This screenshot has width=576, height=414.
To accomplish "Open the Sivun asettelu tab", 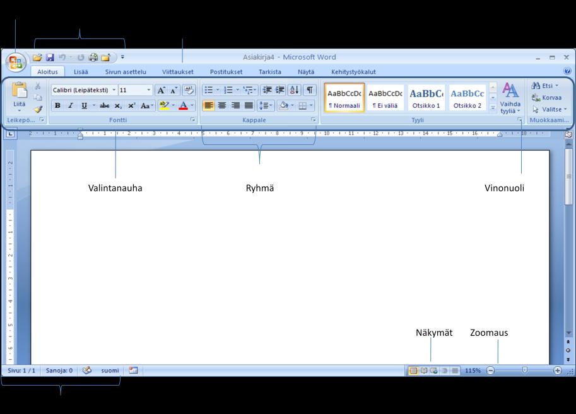I will 126,72.
